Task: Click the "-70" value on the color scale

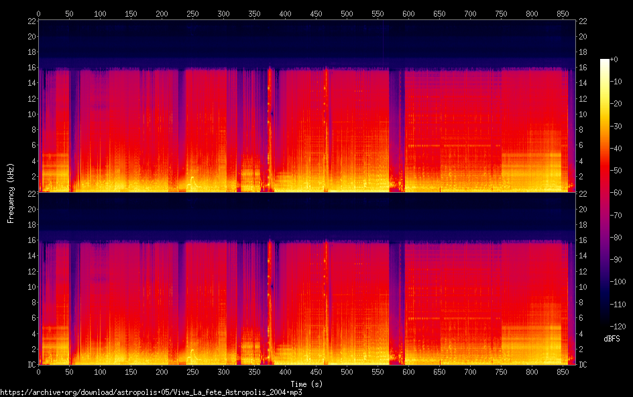Action: (616, 215)
